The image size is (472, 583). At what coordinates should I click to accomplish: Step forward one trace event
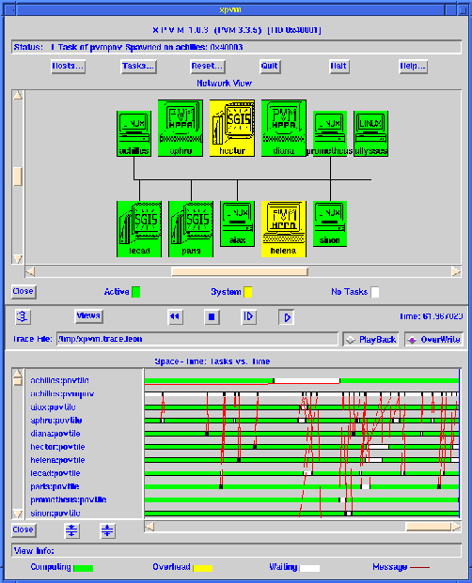point(248,316)
